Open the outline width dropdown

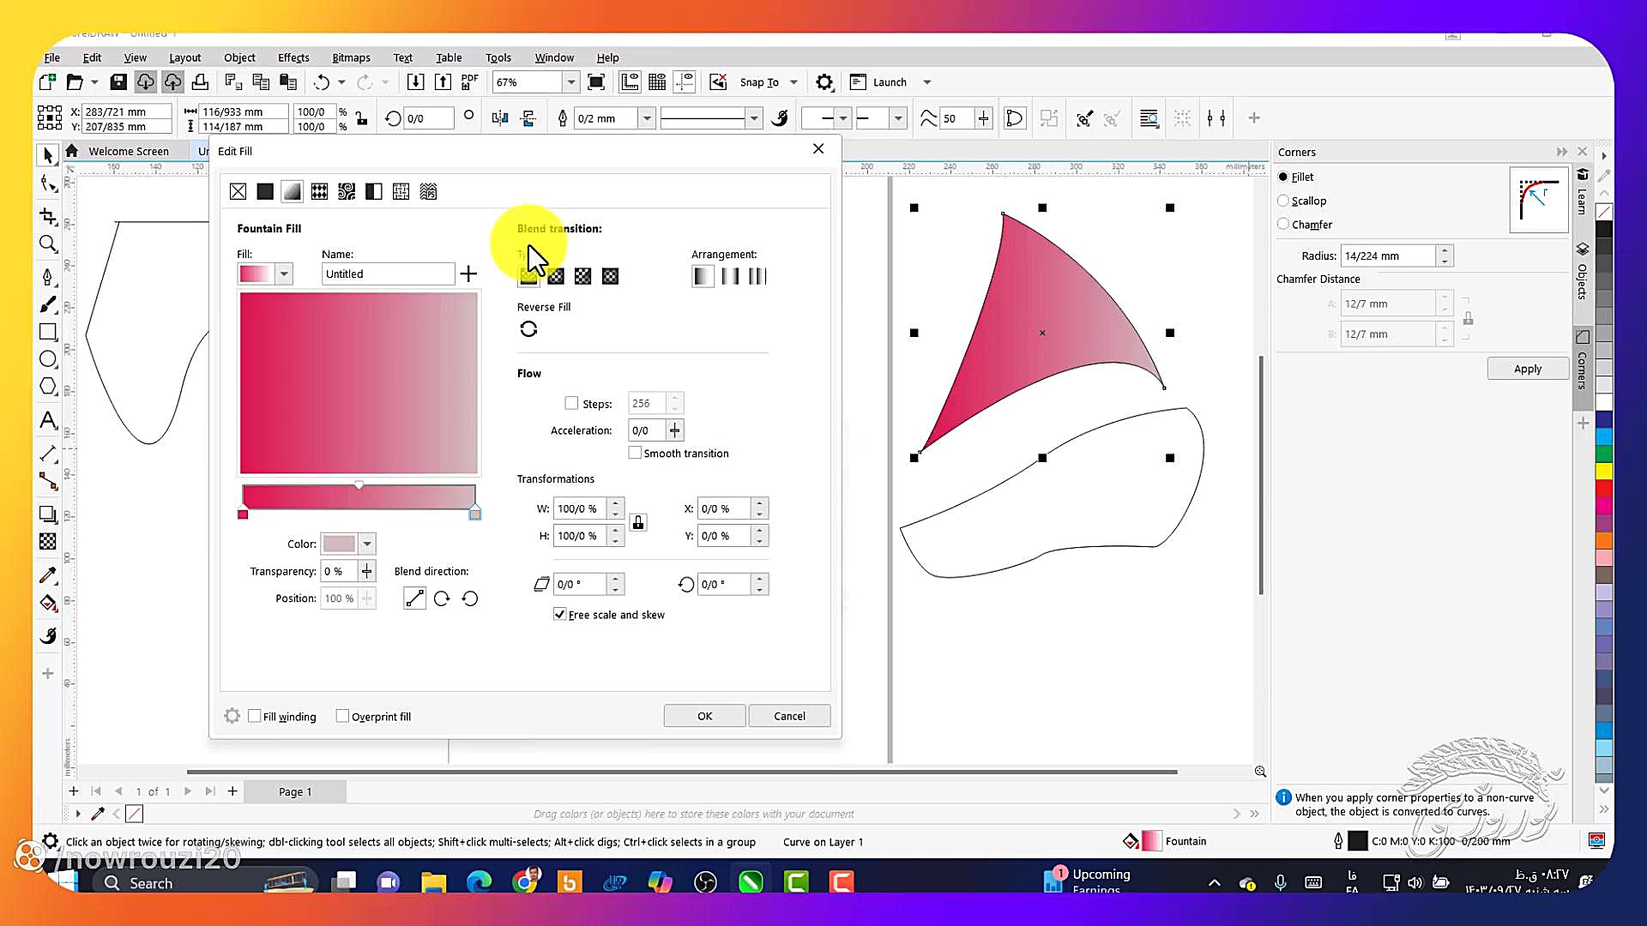click(647, 118)
